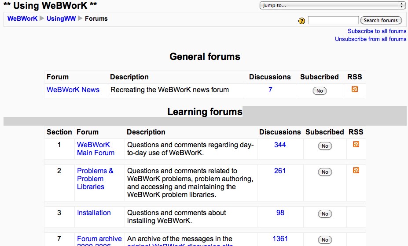The height and width of the screenshot is (246, 408).
Task: Click the '** Using WeBWorK **' page title
Action: [x=50, y=5]
